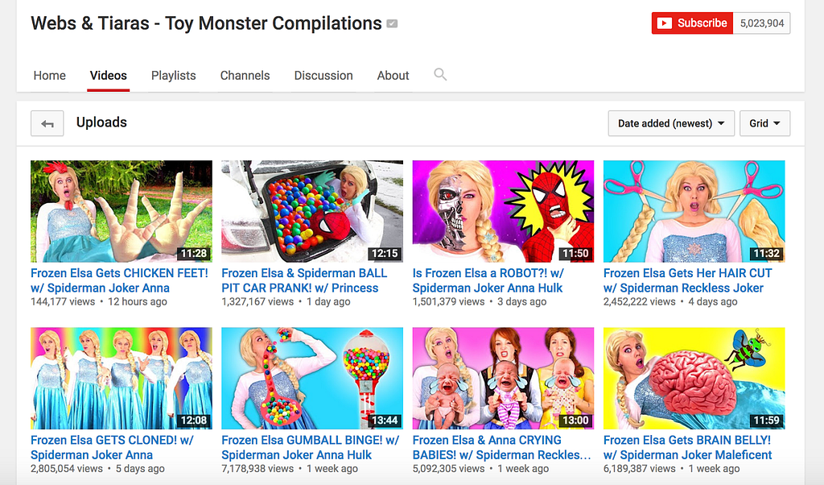The width and height of the screenshot is (824, 485).
Task: Open the Playlists tab
Action: (174, 76)
